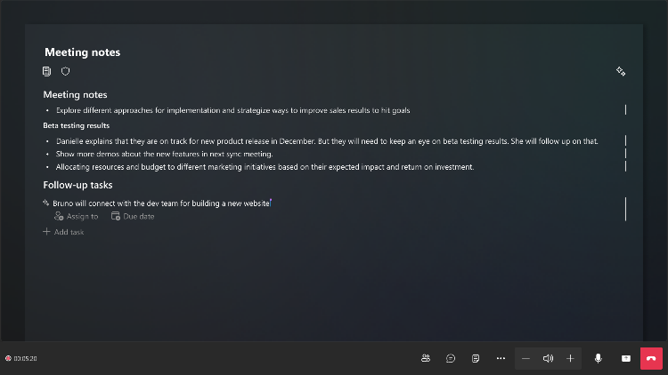This screenshot has height=375, width=668.
Task: Click the AI sparkle icon beside Bruno's task
Action: coord(46,203)
